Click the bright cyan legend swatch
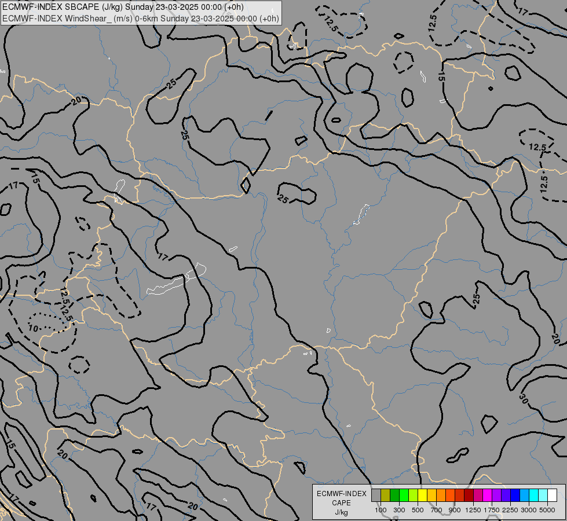 (x=534, y=495)
